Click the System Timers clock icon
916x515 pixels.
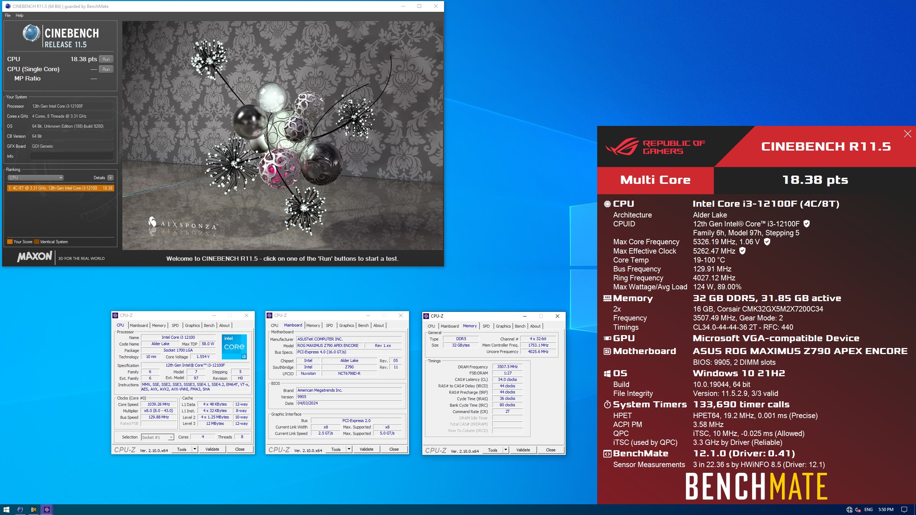point(607,404)
